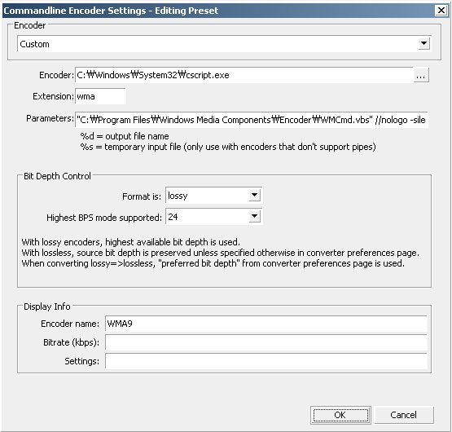
Task: Click the dialog title bar text
Action: [x=111, y=11]
